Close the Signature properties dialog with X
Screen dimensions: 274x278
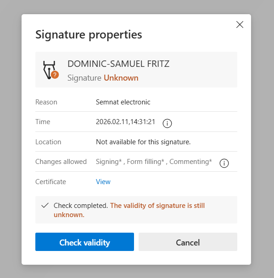click(x=240, y=24)
